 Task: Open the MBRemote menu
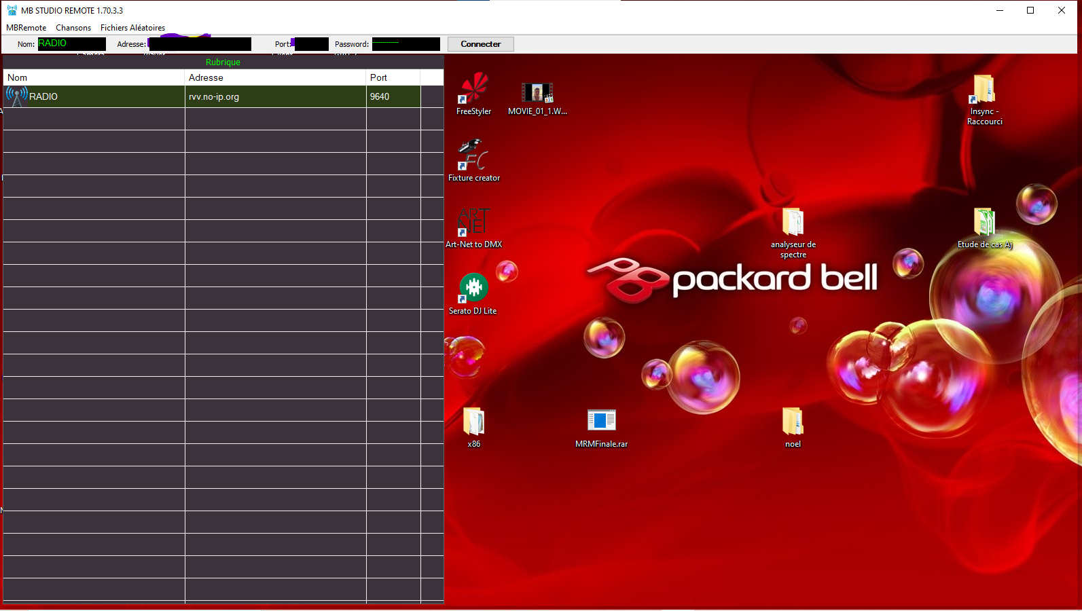click(26, 28)
